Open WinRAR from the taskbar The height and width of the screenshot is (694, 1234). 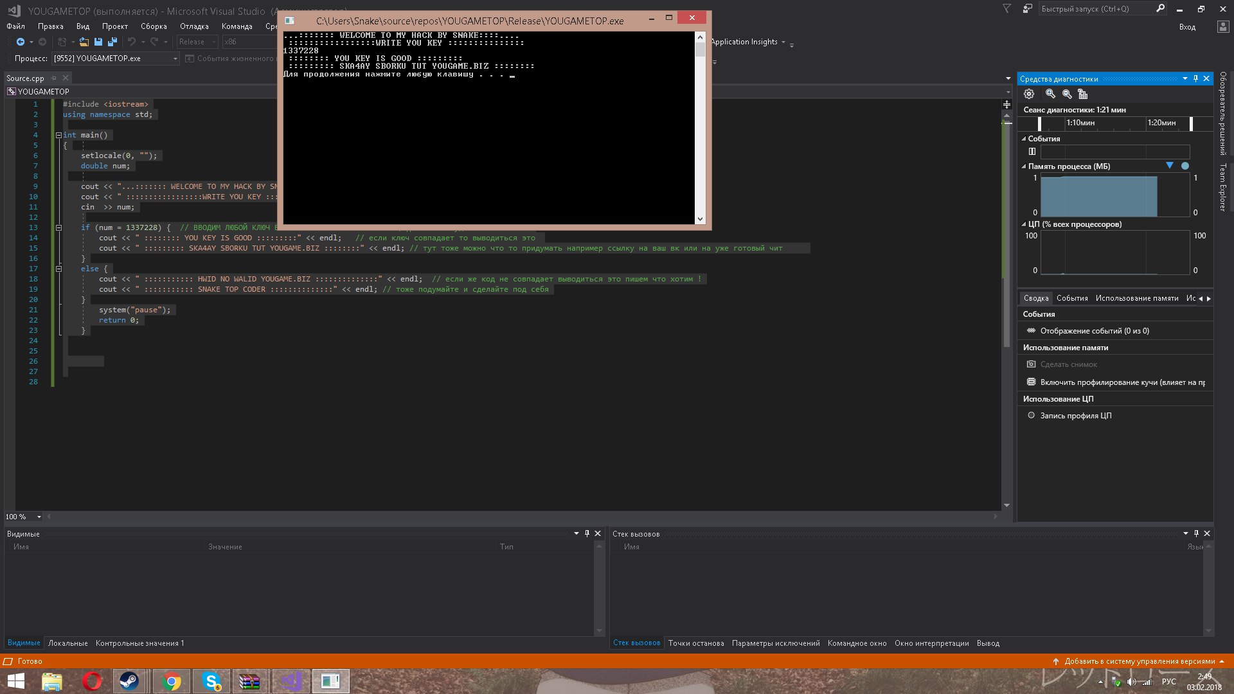249,681
